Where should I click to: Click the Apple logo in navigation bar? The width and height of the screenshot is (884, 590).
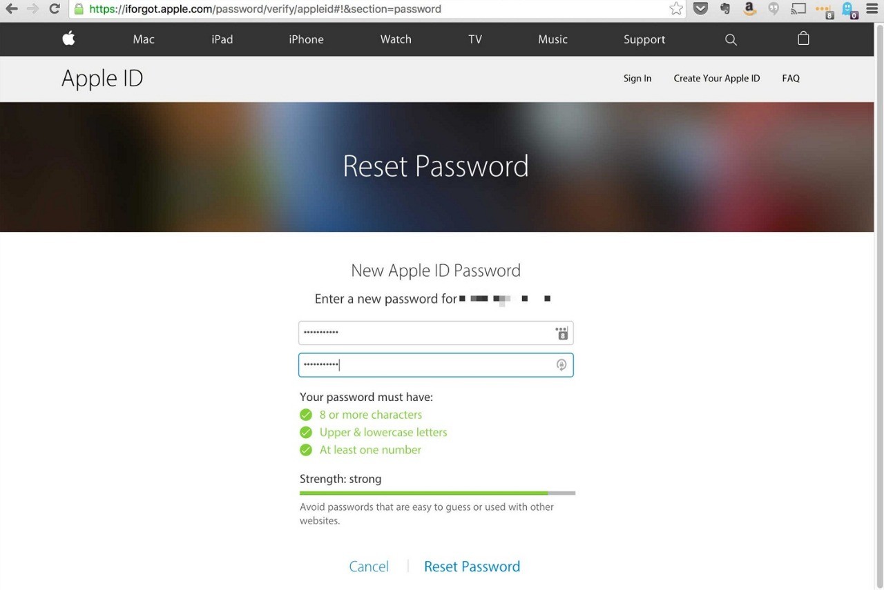[68, 39]
